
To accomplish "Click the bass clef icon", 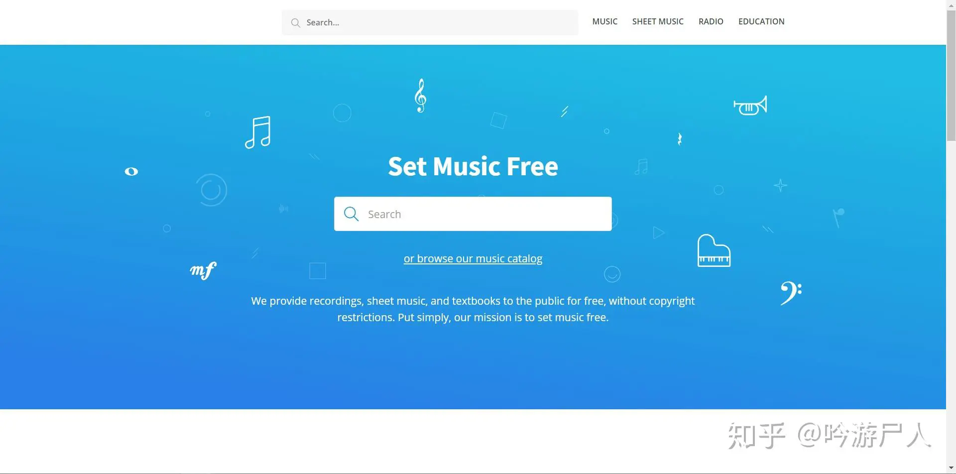I will pos(791,293).
